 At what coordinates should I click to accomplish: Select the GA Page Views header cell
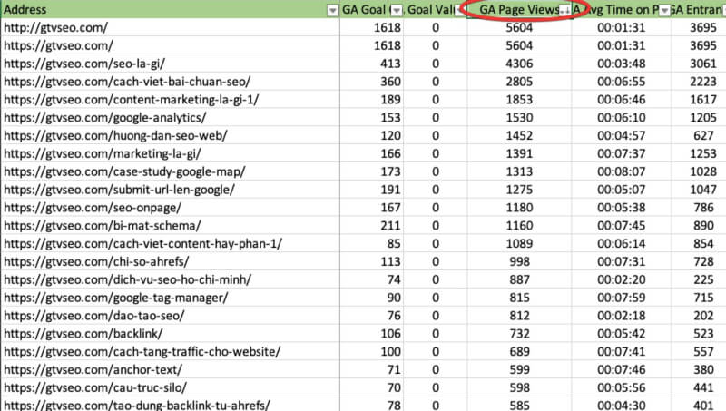[x=519, y=9]
